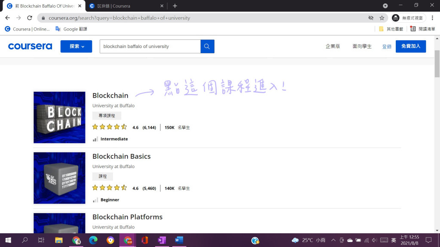Click the 140K students text
The height and width of the screenshot is (247, 440).
click(x=177, y=188)
